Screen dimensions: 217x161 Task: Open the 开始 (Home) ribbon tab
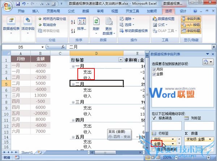coord(21,11)
